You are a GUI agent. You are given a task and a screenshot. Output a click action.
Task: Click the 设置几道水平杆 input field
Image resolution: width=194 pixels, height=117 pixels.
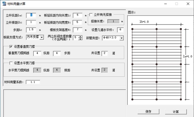(x=120, y=30)
